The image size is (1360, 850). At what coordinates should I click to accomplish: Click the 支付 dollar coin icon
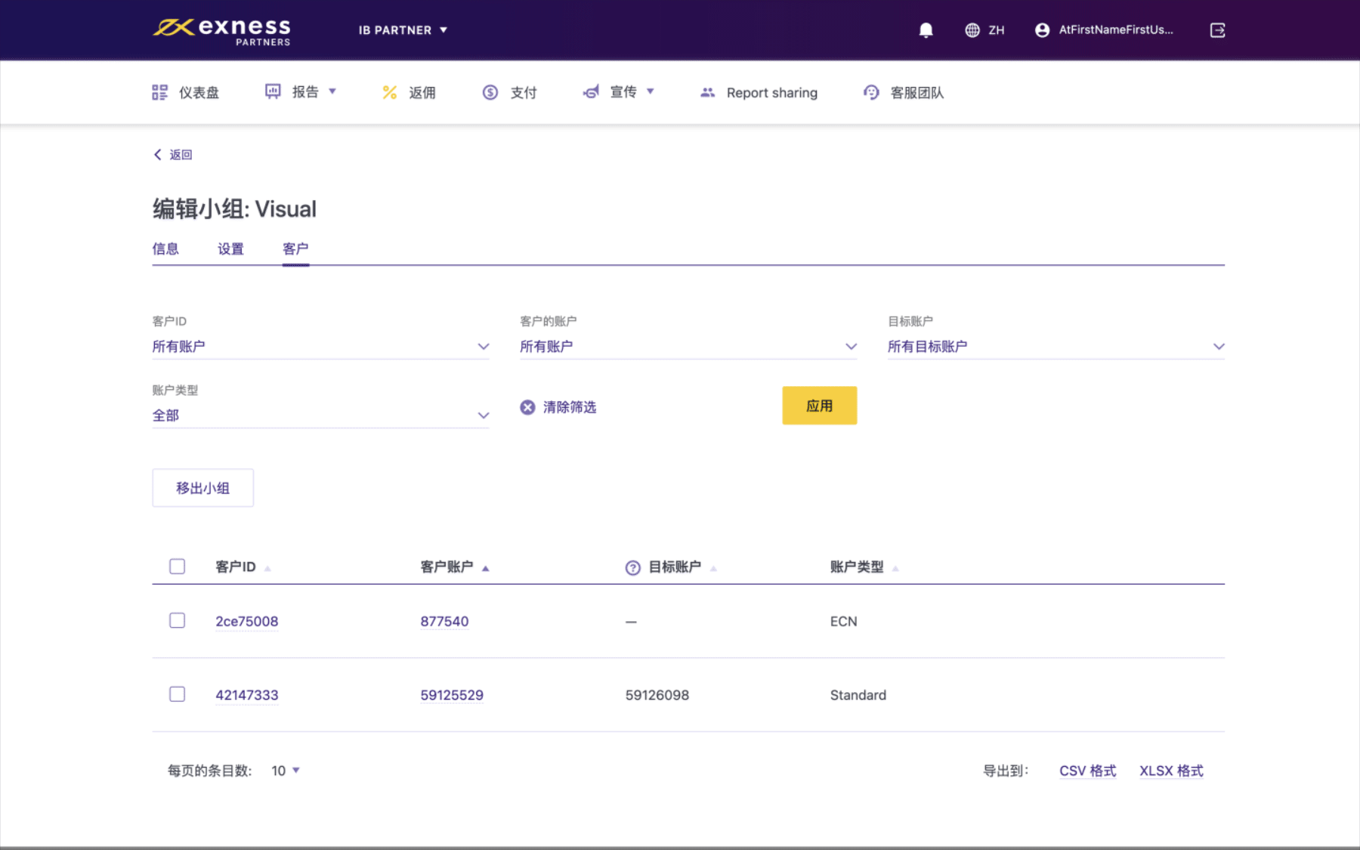point(490,92)
